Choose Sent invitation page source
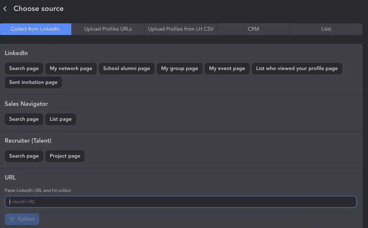This screenshot has height=228, width=368. [33, 82]
